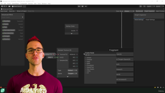
Task: Switch to the Graph Settings tab
Action: coord(150,20)
